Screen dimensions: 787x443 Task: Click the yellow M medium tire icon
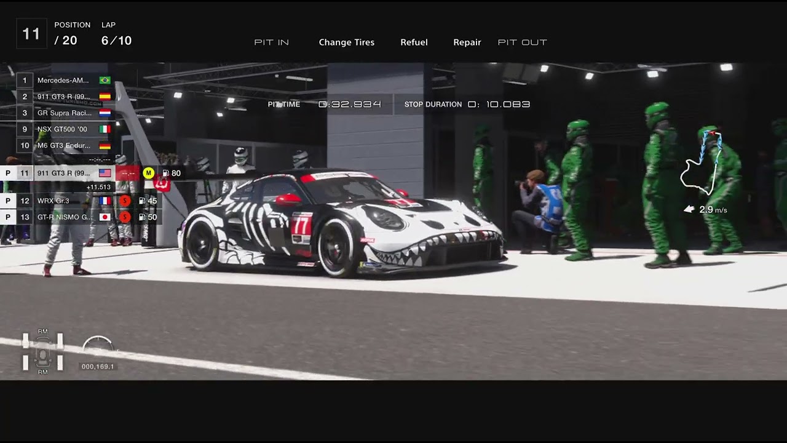click(x=148, y=174)
